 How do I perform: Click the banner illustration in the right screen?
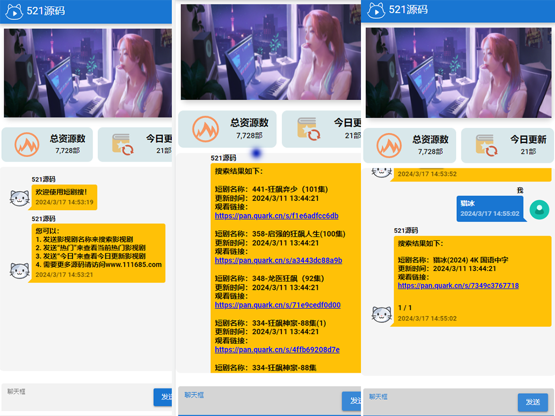click(459, 73)
